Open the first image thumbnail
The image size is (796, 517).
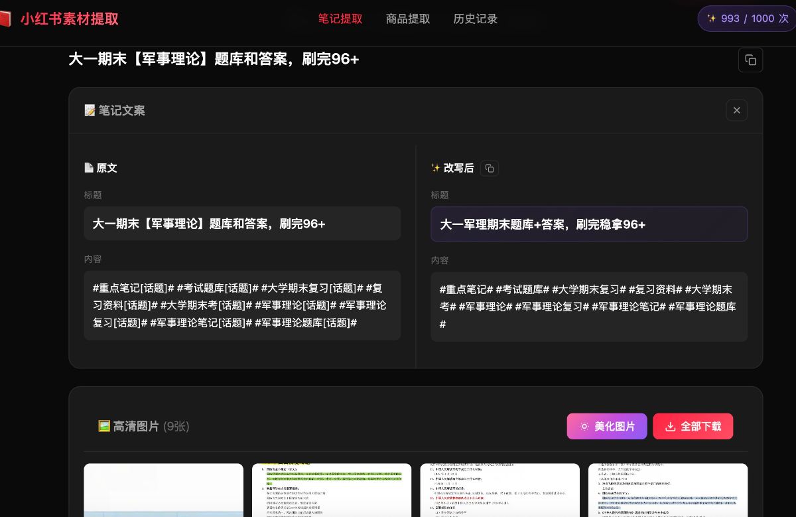(163, 490)
